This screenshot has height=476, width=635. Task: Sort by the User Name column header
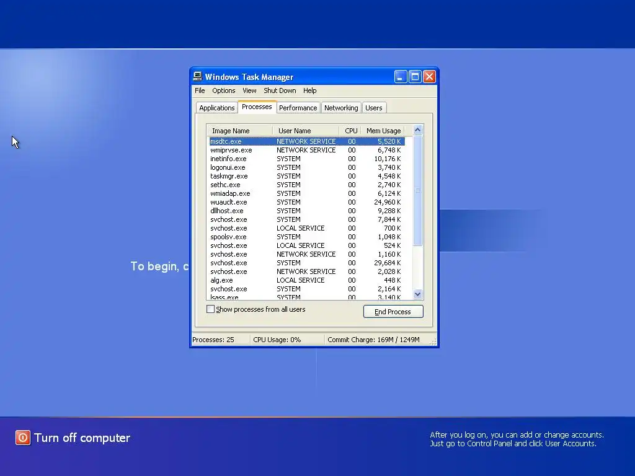(306, 131)
